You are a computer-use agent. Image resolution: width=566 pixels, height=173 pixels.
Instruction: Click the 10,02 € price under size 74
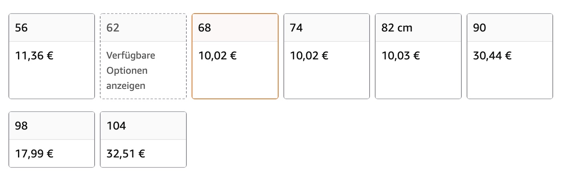(309, 55)
